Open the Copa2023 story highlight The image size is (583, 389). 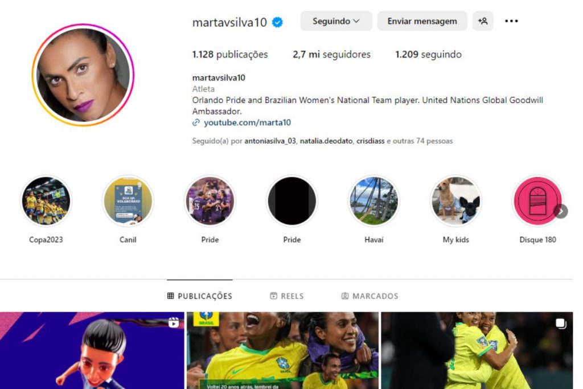[x=46, y=201]
